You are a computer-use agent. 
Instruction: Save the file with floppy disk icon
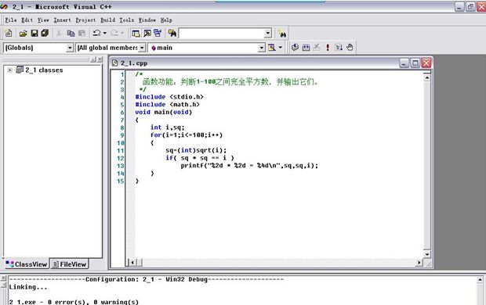tap(34, 33)
